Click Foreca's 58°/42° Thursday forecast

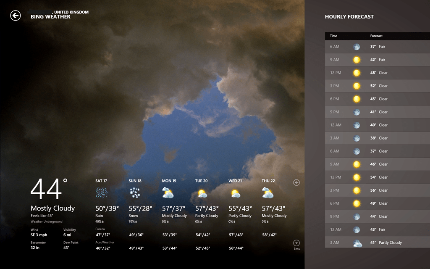pyautogui.click(x=269, y=235)
